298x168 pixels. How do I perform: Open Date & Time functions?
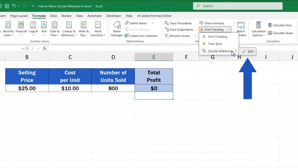tap(54, 29)
